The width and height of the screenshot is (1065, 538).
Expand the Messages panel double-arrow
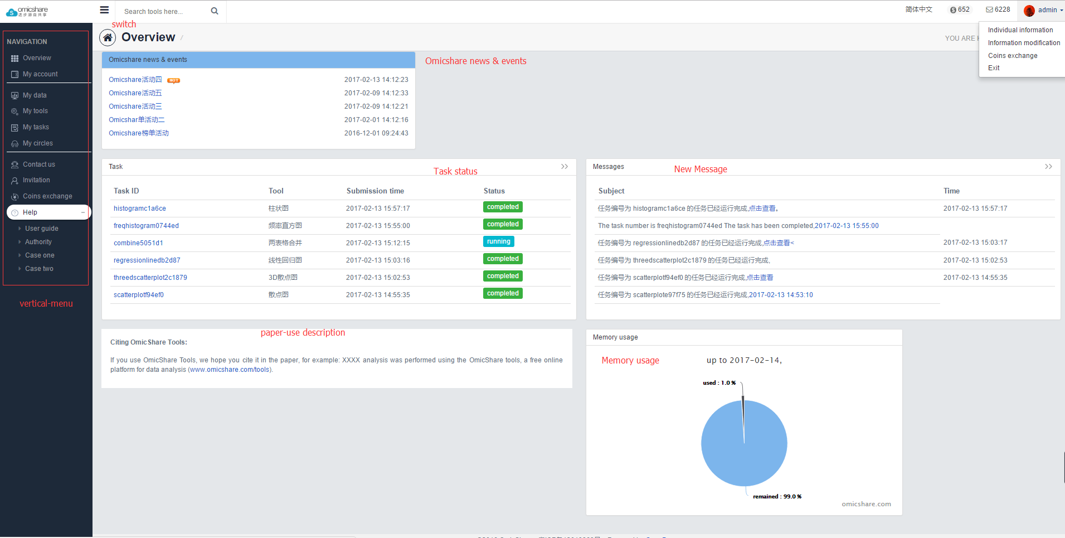tap(1048, 167)
